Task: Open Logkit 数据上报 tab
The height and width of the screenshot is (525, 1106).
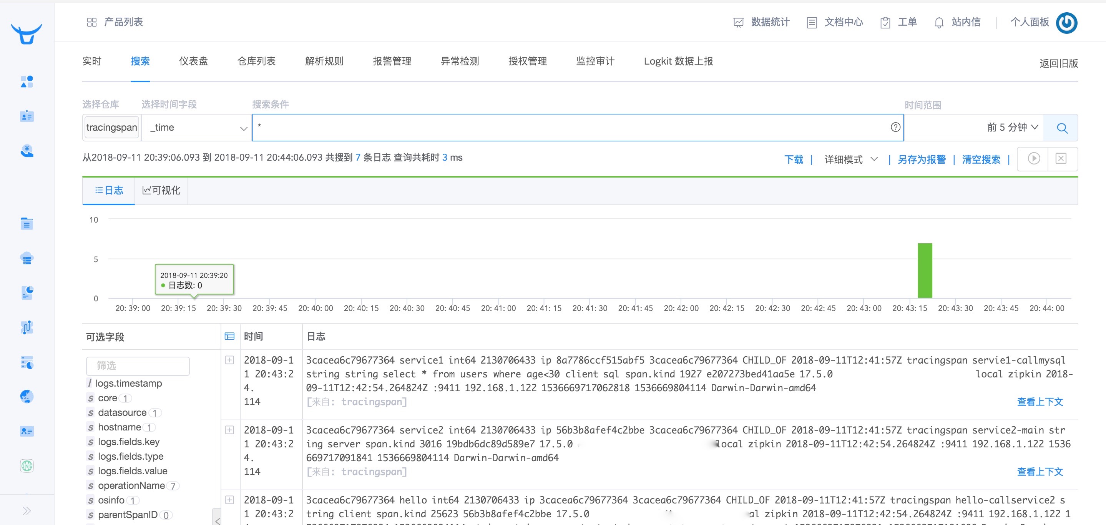Action: point(678,61)
